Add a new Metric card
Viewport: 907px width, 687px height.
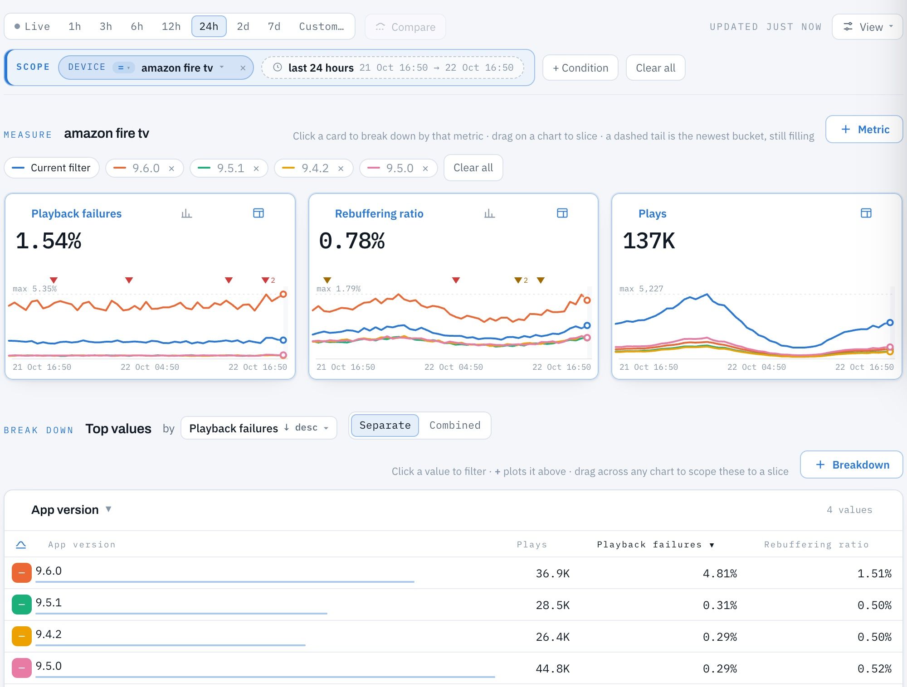point(864,130)
